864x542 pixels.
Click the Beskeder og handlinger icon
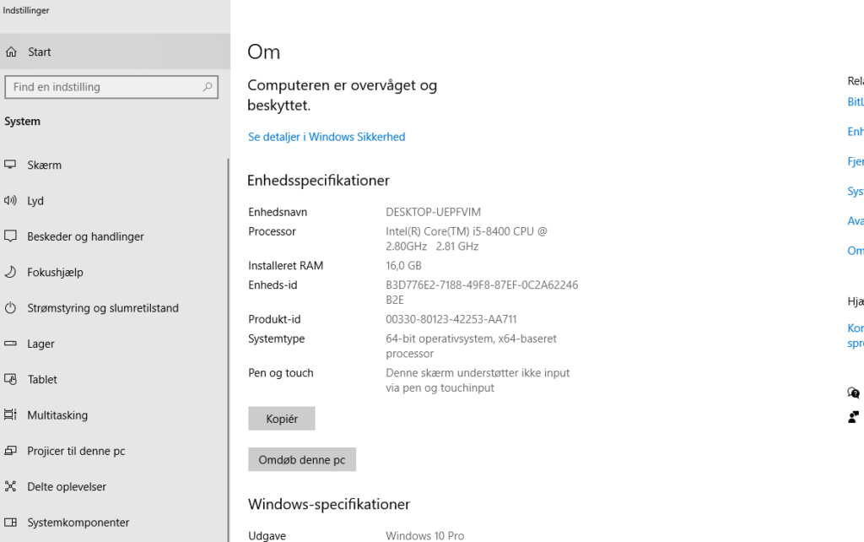10,237
